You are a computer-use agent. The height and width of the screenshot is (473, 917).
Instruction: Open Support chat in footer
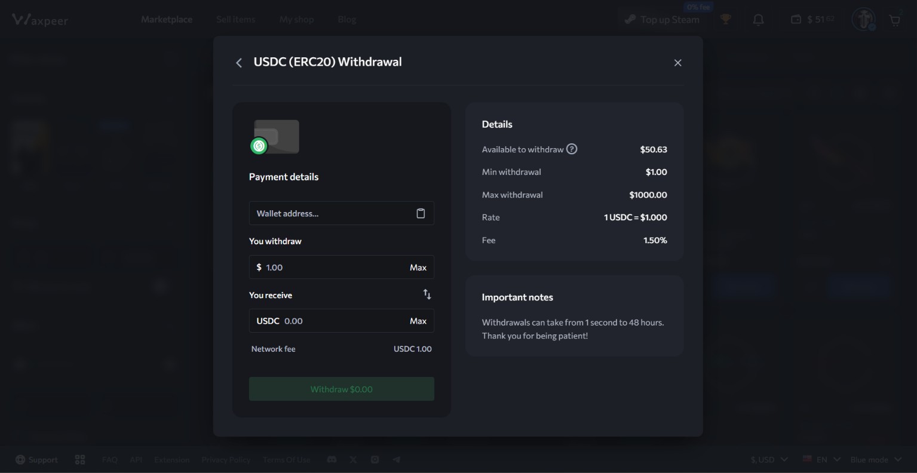click(36, 460)
